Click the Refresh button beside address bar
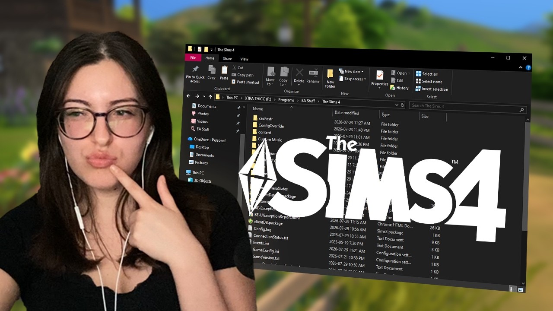553x311 pixels. tap(403, 105)
